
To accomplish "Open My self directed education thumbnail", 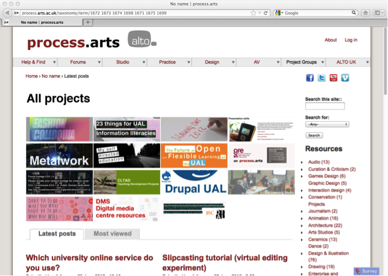I will click(126, 155).
